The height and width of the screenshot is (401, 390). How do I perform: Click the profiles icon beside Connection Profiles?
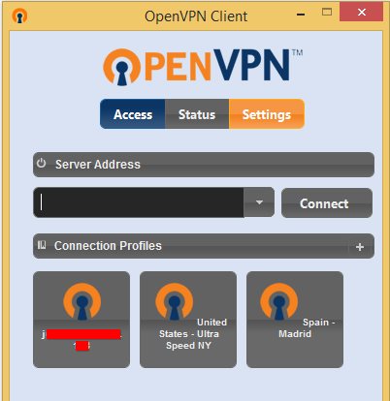[42, 245]
